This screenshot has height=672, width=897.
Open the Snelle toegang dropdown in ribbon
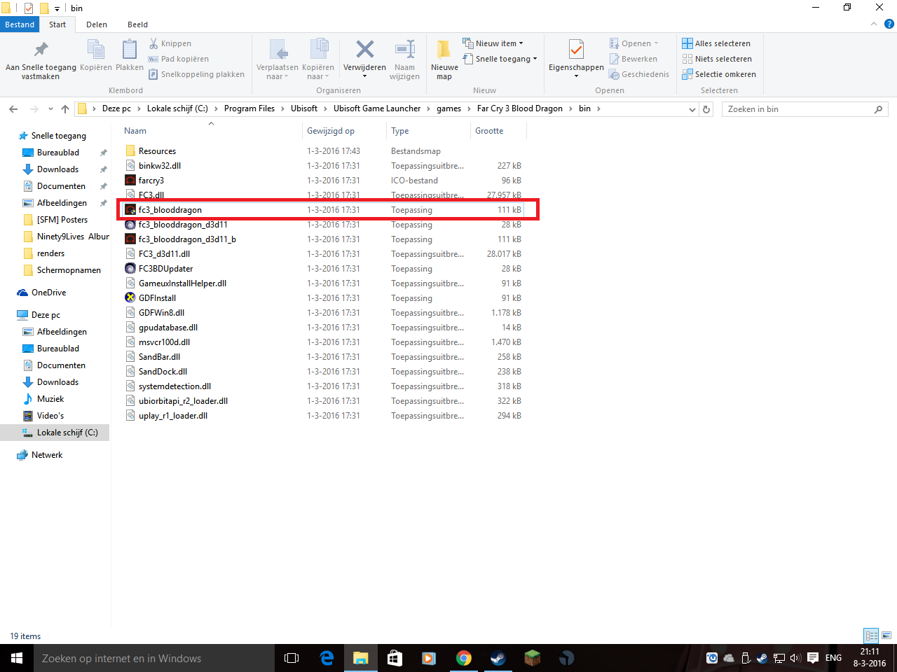(500, 59)
